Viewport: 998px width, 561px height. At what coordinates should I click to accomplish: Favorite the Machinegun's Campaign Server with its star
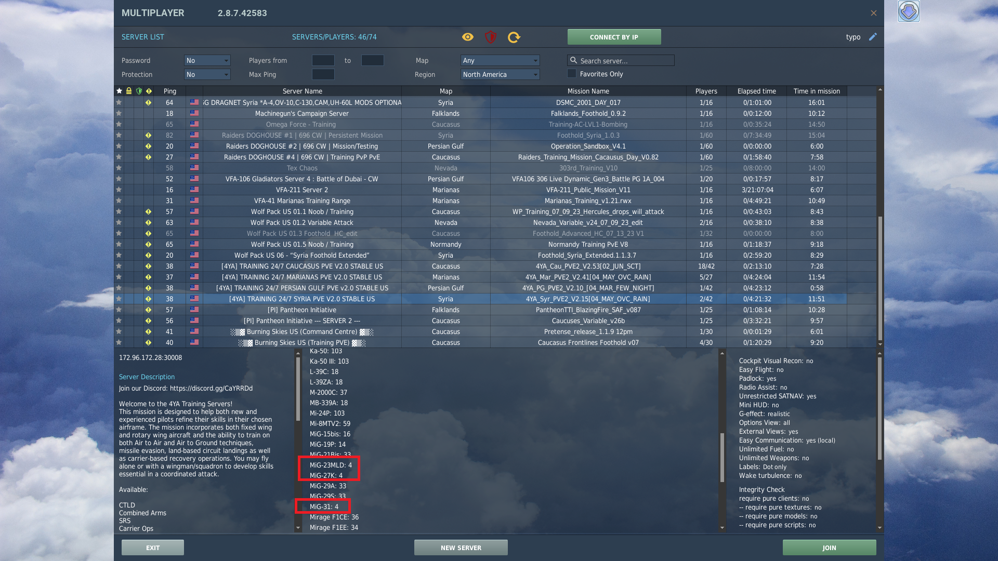pos(119,113)
